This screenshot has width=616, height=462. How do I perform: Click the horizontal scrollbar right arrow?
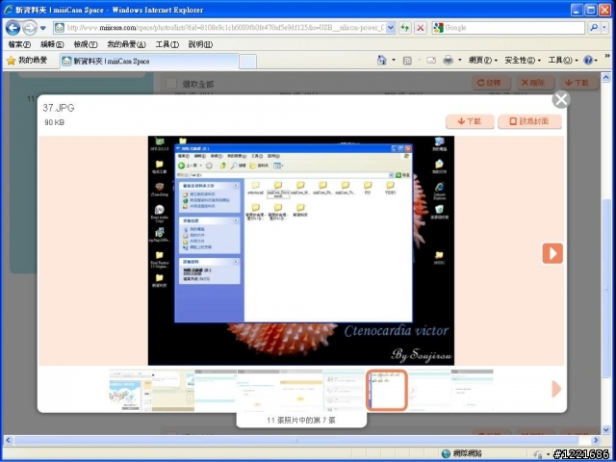click(596, 440)
